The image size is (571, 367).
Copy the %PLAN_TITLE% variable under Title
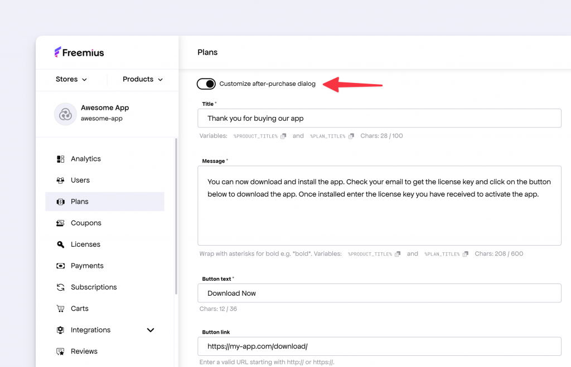[x=351, y=135]
